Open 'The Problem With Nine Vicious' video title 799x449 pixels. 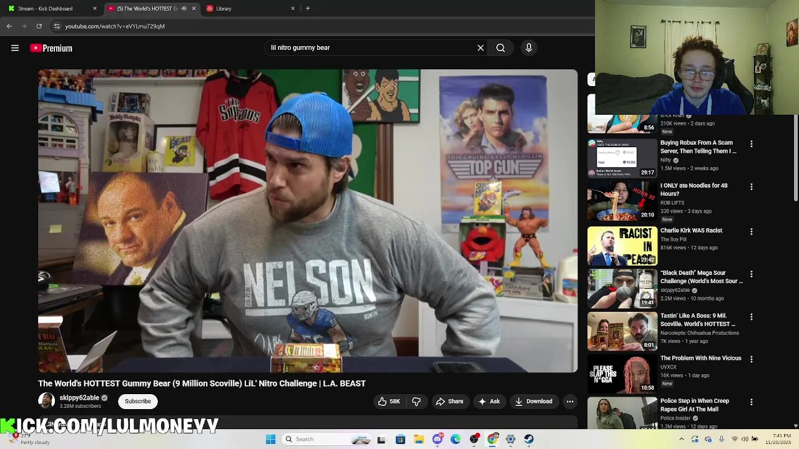click(x=701, y=359)
